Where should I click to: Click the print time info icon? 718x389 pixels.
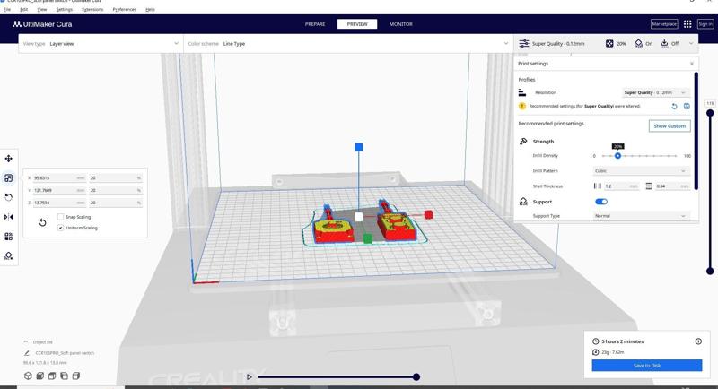click(698, 341)
